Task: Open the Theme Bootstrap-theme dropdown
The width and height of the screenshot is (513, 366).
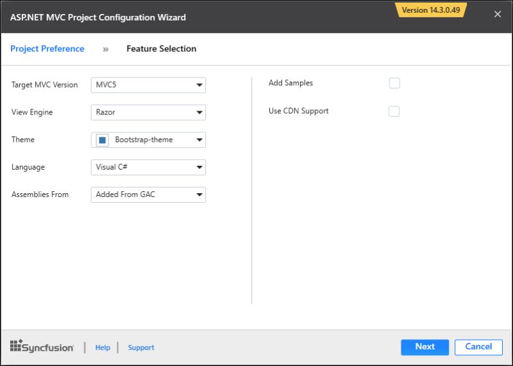Action: pos(148,139)
